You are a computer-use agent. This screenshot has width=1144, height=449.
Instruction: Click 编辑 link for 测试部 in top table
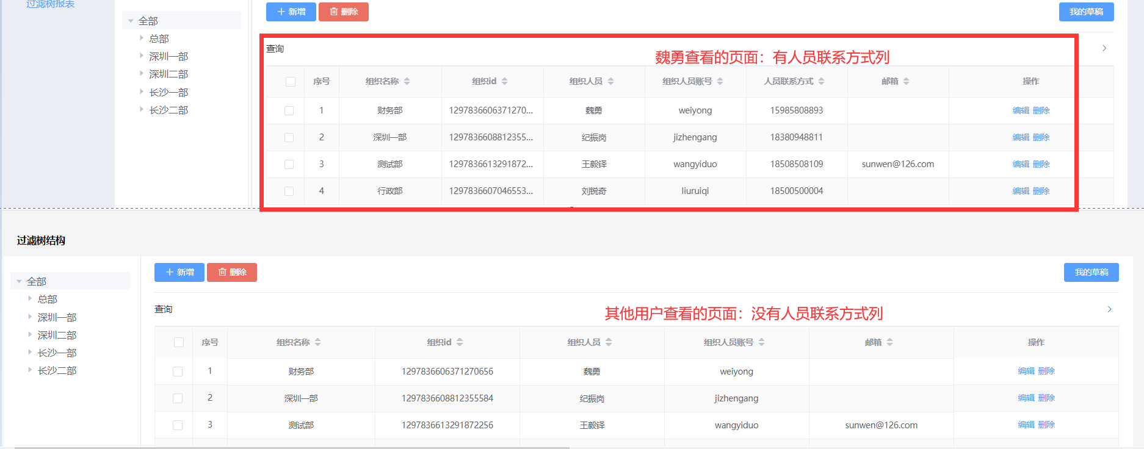pos(1021,164)
